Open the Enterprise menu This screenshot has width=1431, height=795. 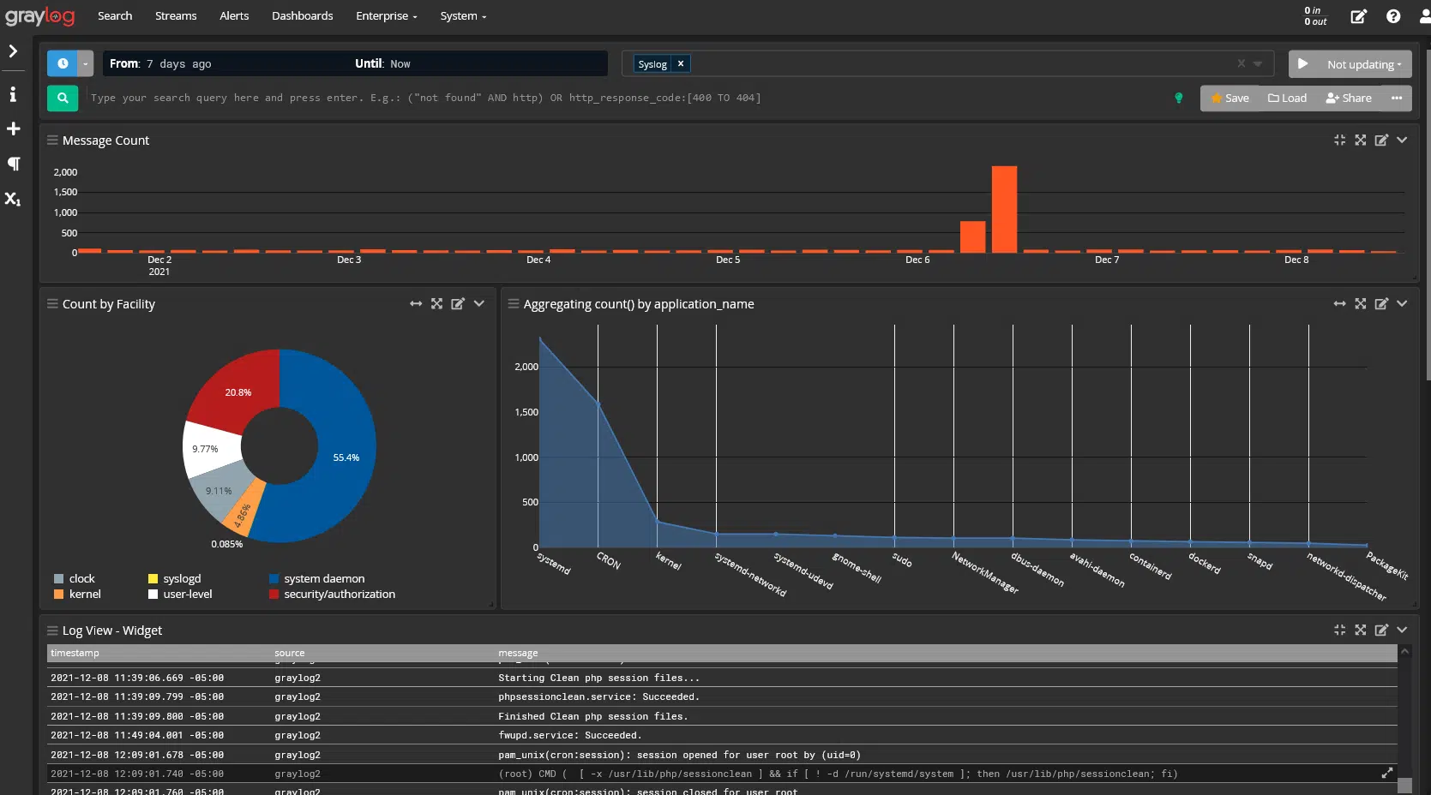pyautogui.click(x=385, y=15)
